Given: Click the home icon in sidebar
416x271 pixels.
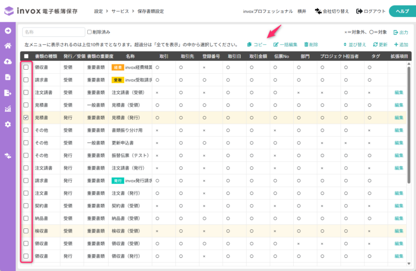Looking at the screenshot, I should tap(8, 46).
